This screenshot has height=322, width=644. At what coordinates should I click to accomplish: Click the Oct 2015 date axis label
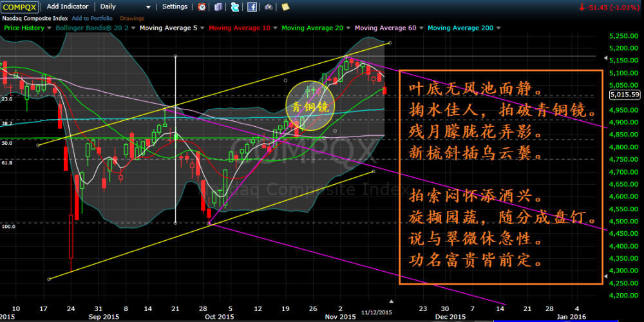point(220,317)
